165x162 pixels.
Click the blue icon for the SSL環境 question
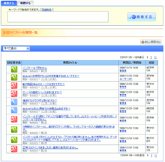(x=14, y=110)
